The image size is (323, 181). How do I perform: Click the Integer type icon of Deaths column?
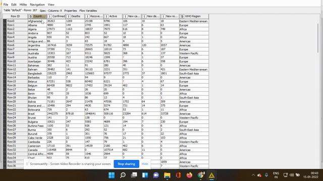click(69, 17)
